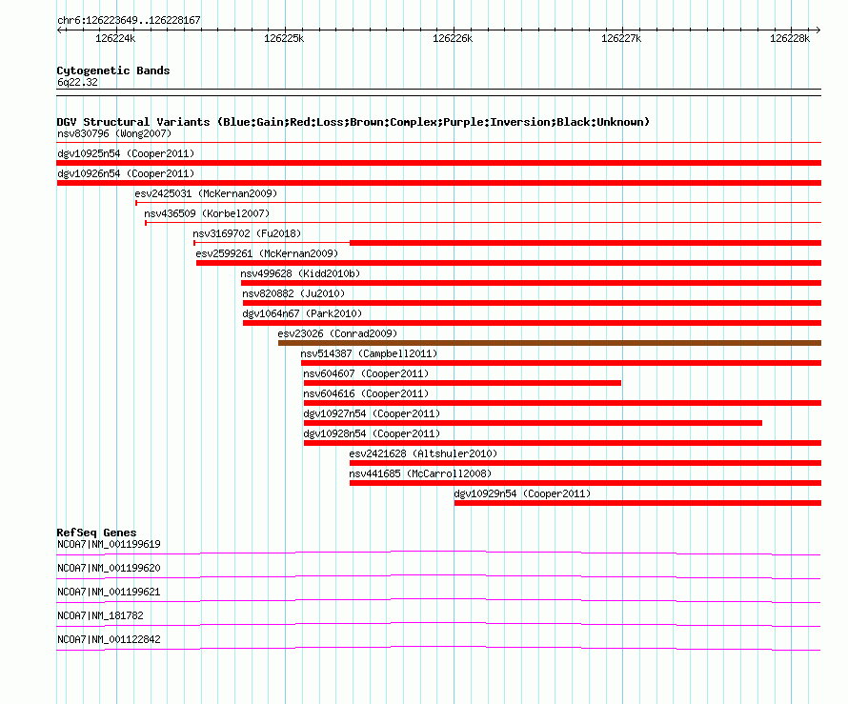Open the Cytogenetic Bands track heading
The height and width of the screenshot is (704, 848).
pos(113,70)
